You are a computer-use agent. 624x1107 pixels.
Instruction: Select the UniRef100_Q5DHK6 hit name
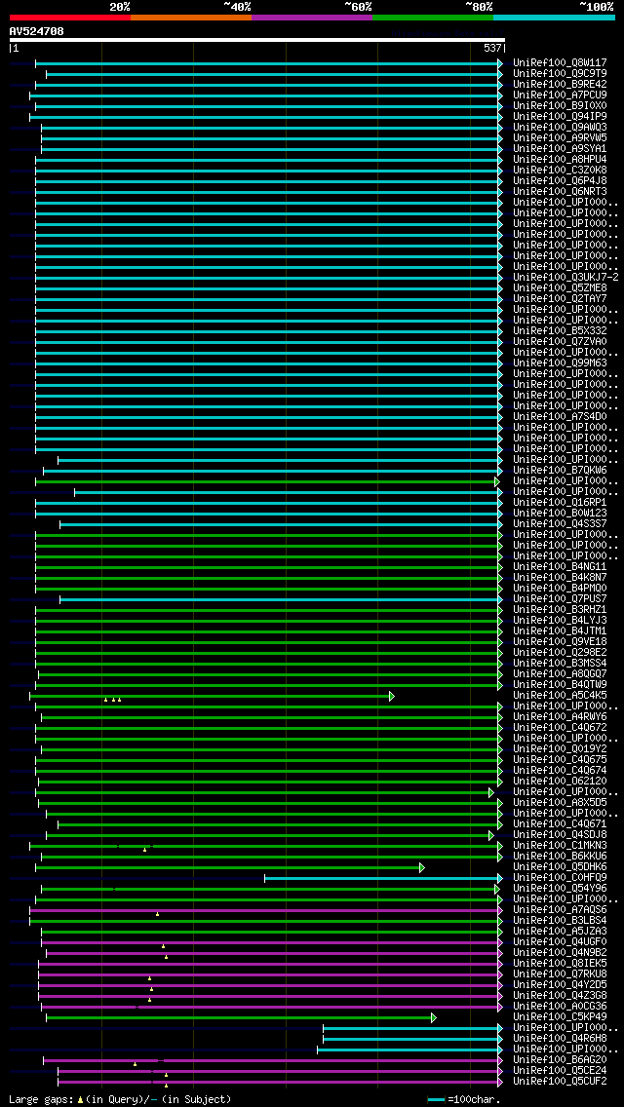pos(560,867)
